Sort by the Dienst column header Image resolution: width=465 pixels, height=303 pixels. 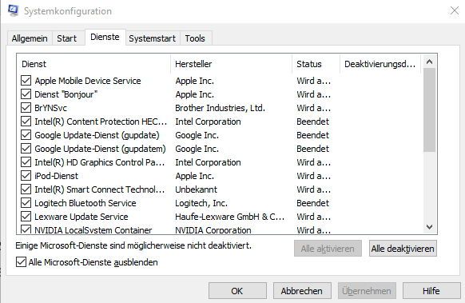(x=93, y=64)
